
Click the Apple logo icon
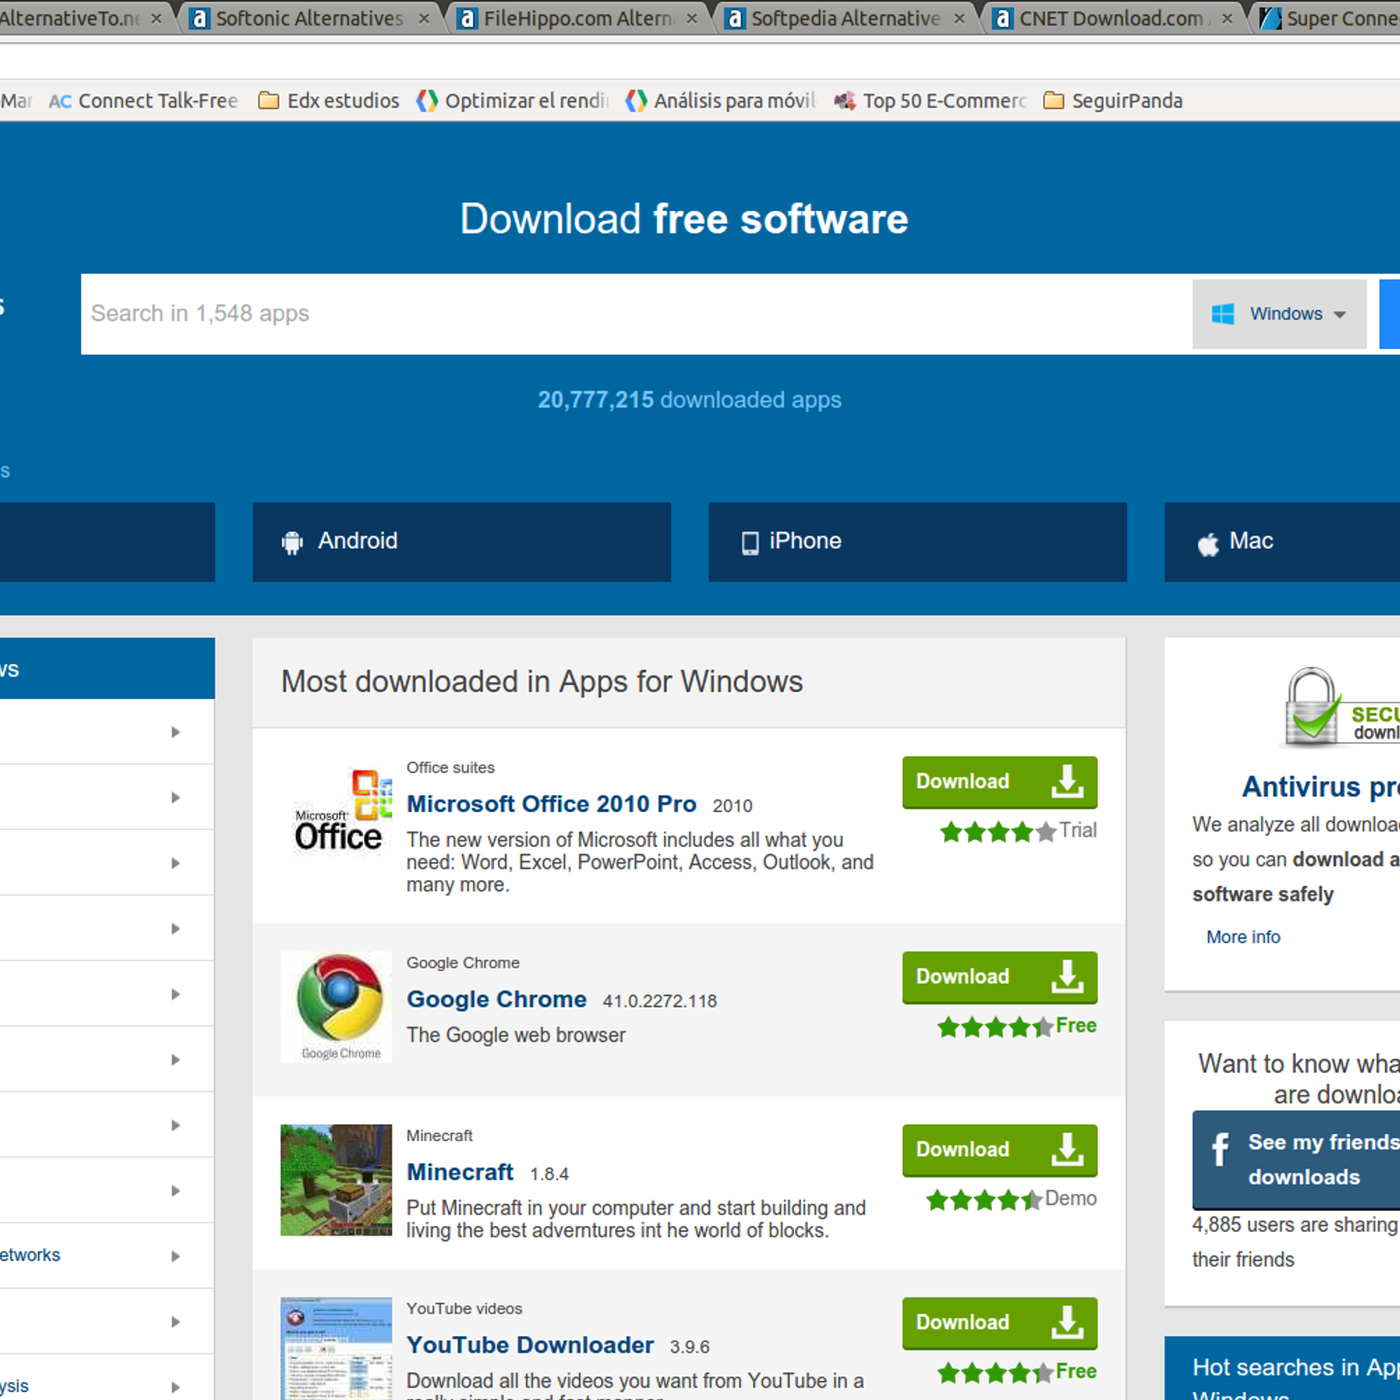point(1208,544)
